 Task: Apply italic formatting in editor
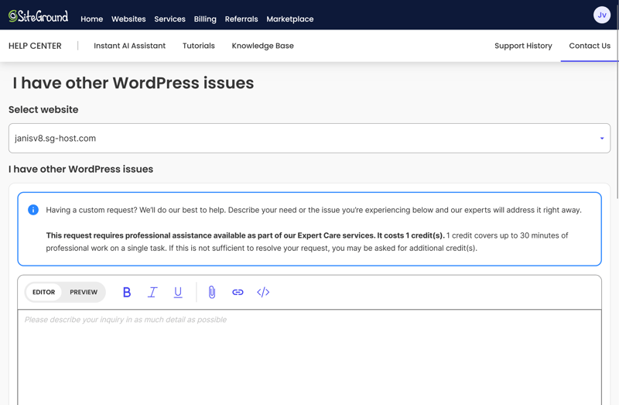click(x=152, y=293)
